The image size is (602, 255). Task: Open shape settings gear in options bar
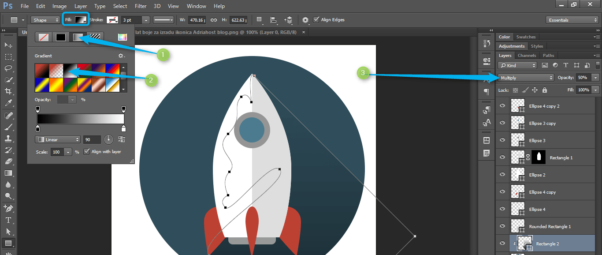pos(306,20)
